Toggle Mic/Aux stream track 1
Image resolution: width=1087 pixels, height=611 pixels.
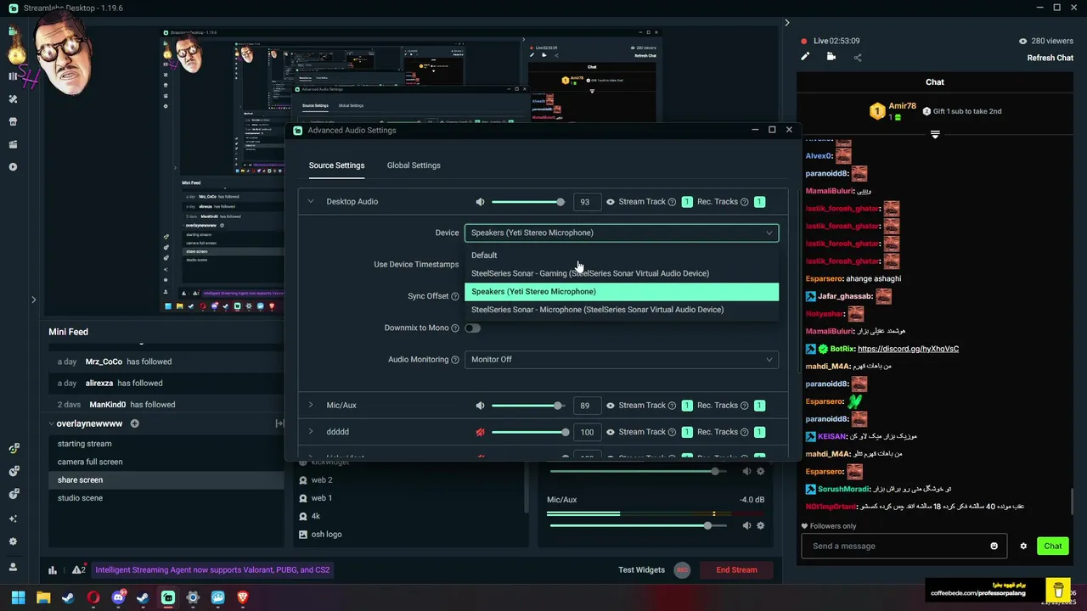(687, 406)
